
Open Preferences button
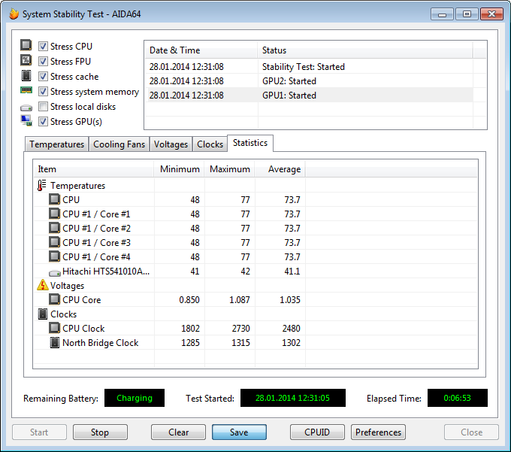pos(378,432)
